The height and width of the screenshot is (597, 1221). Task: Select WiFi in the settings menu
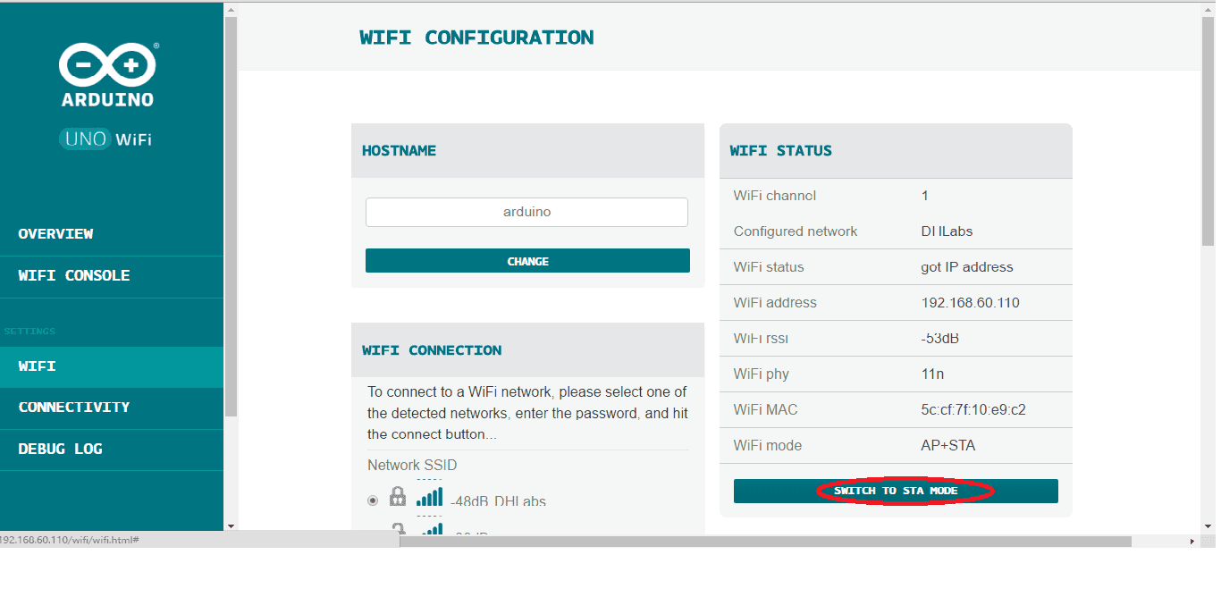pyautogui.click(x=38, y=366)
